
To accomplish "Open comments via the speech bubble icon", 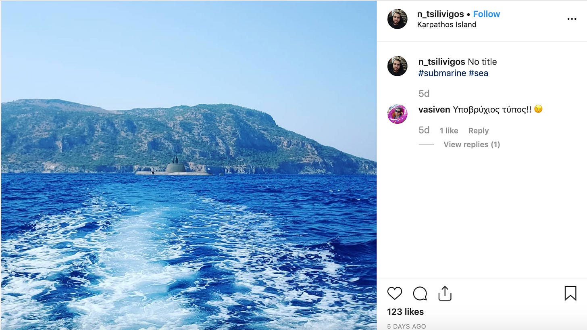I will (x=420, y=293).
